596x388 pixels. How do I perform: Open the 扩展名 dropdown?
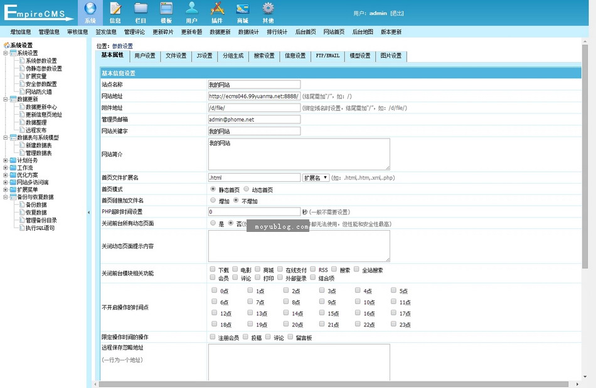[316, 177]
